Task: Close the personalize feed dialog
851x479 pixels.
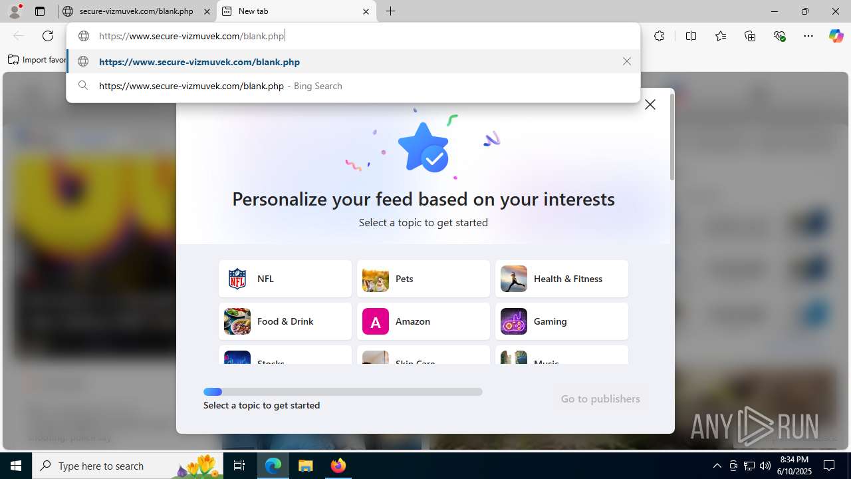Action: [x=650, y=104]
